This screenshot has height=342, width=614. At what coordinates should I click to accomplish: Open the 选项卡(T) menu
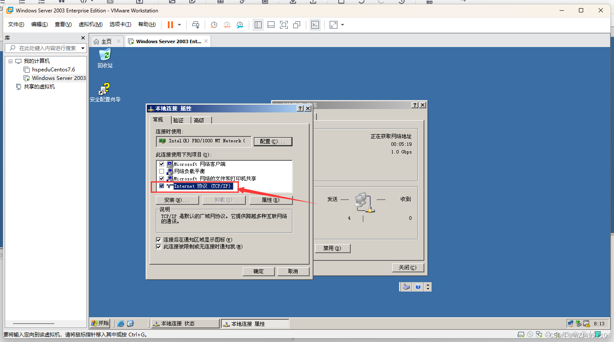120,24
